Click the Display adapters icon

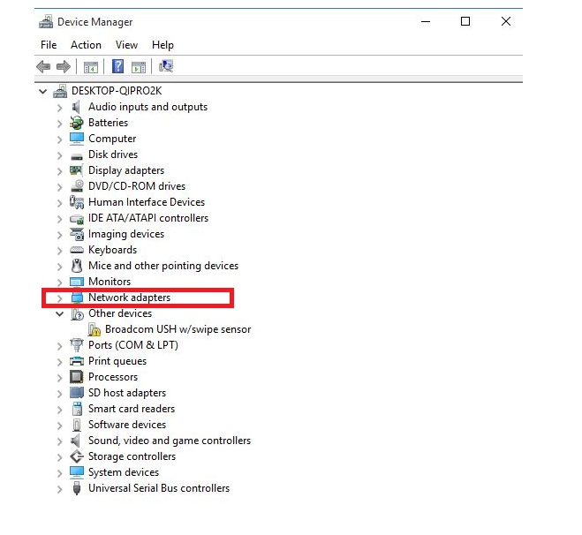tap(77, 170)
